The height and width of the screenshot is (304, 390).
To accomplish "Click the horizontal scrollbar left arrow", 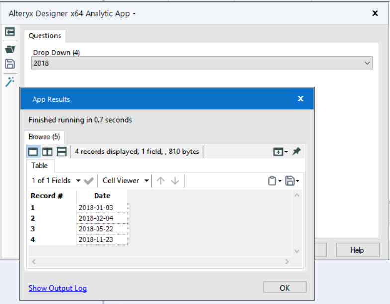I will tap(34, 261).
